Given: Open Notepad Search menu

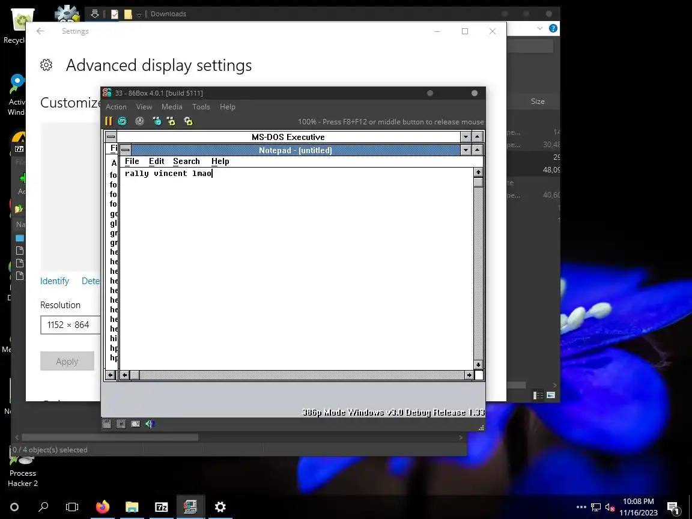Looking at the screenshot, I should (186, 162).
